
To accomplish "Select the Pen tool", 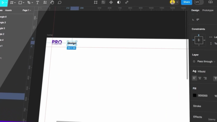I will [x=29, y=2].
